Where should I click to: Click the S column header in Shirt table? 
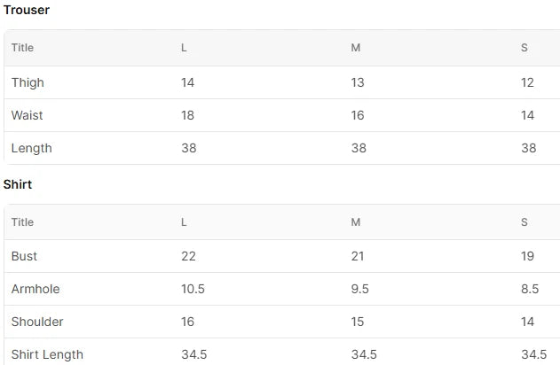(525, 222)
